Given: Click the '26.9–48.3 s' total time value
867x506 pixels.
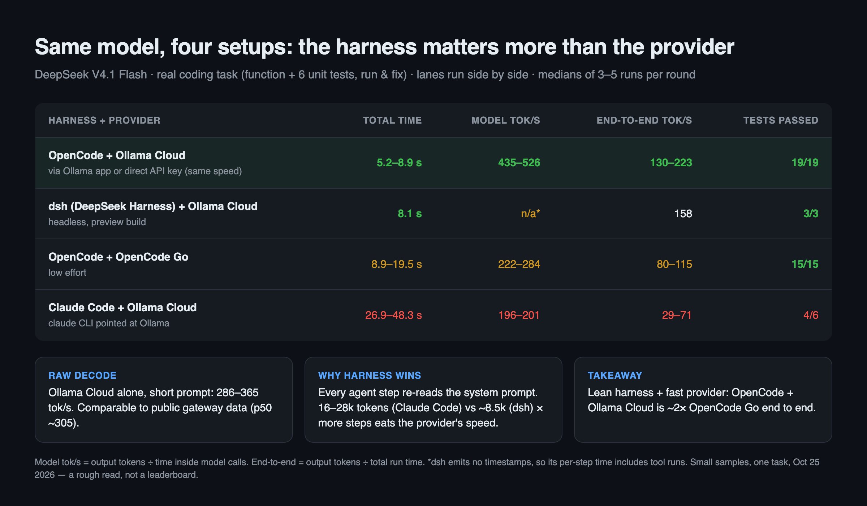Looking at the screenshot, I should pos(393,315).
